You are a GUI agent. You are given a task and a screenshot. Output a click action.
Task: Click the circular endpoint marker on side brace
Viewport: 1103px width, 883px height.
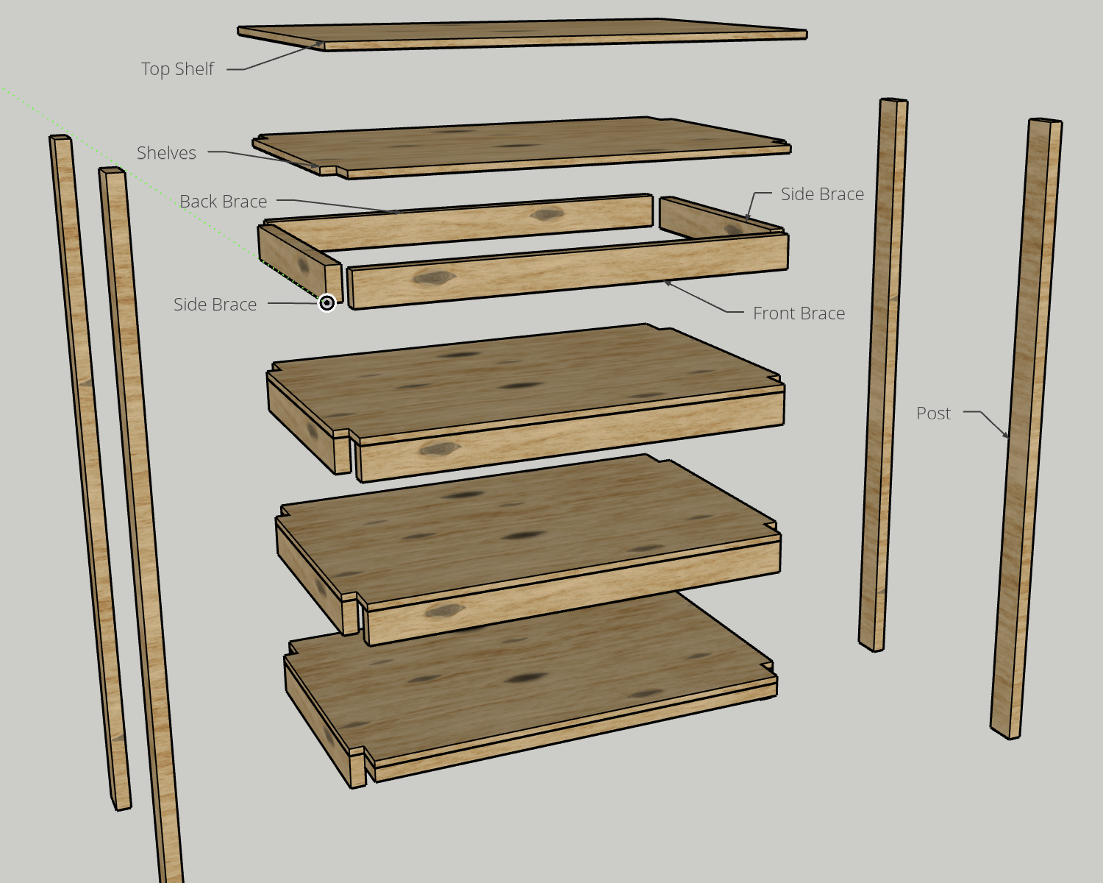point(326,303)
